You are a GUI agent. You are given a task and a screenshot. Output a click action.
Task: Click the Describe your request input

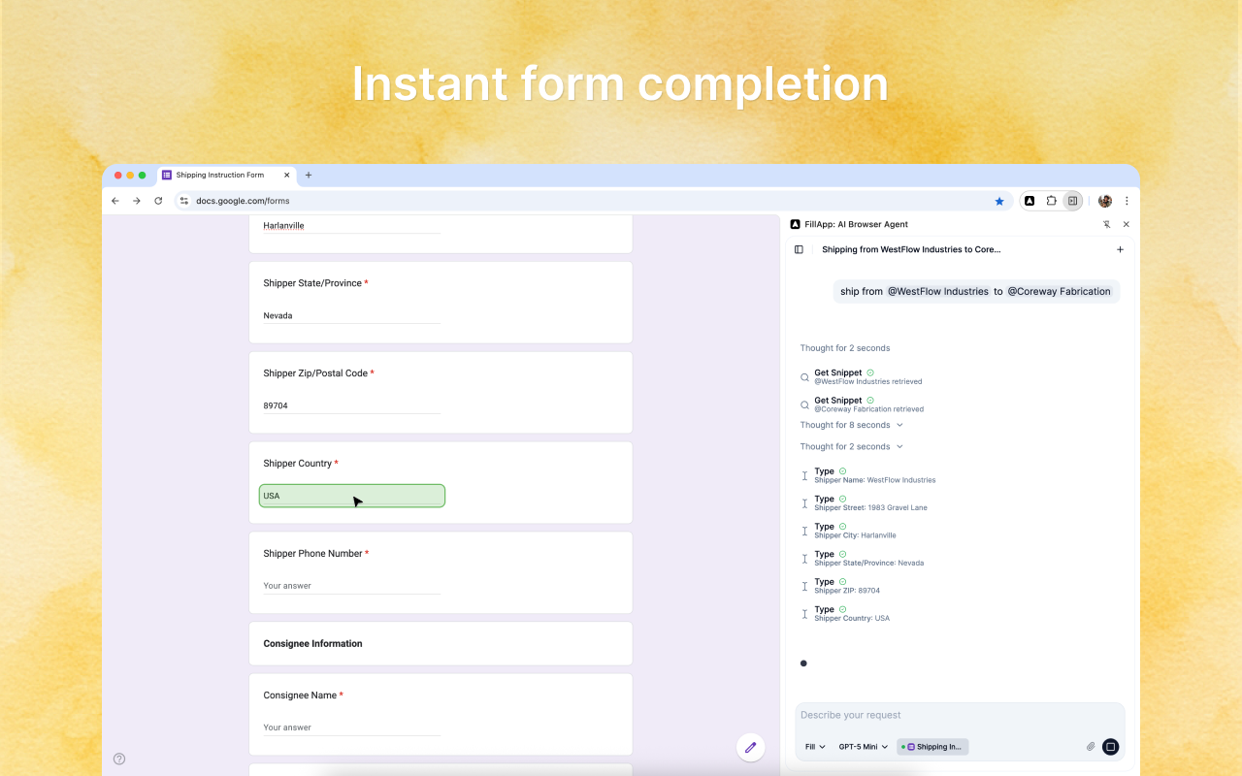(959, 716)
